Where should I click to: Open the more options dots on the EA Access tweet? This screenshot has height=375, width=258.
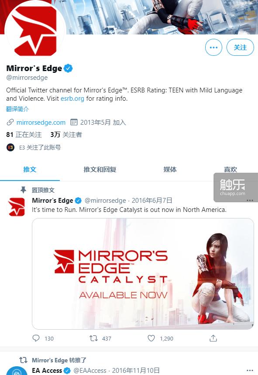click(x=250, y=370)
